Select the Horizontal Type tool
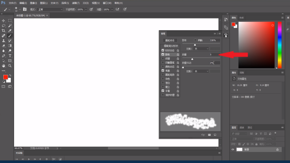Viewport: 290px width, 163px height. pos(10,56)
